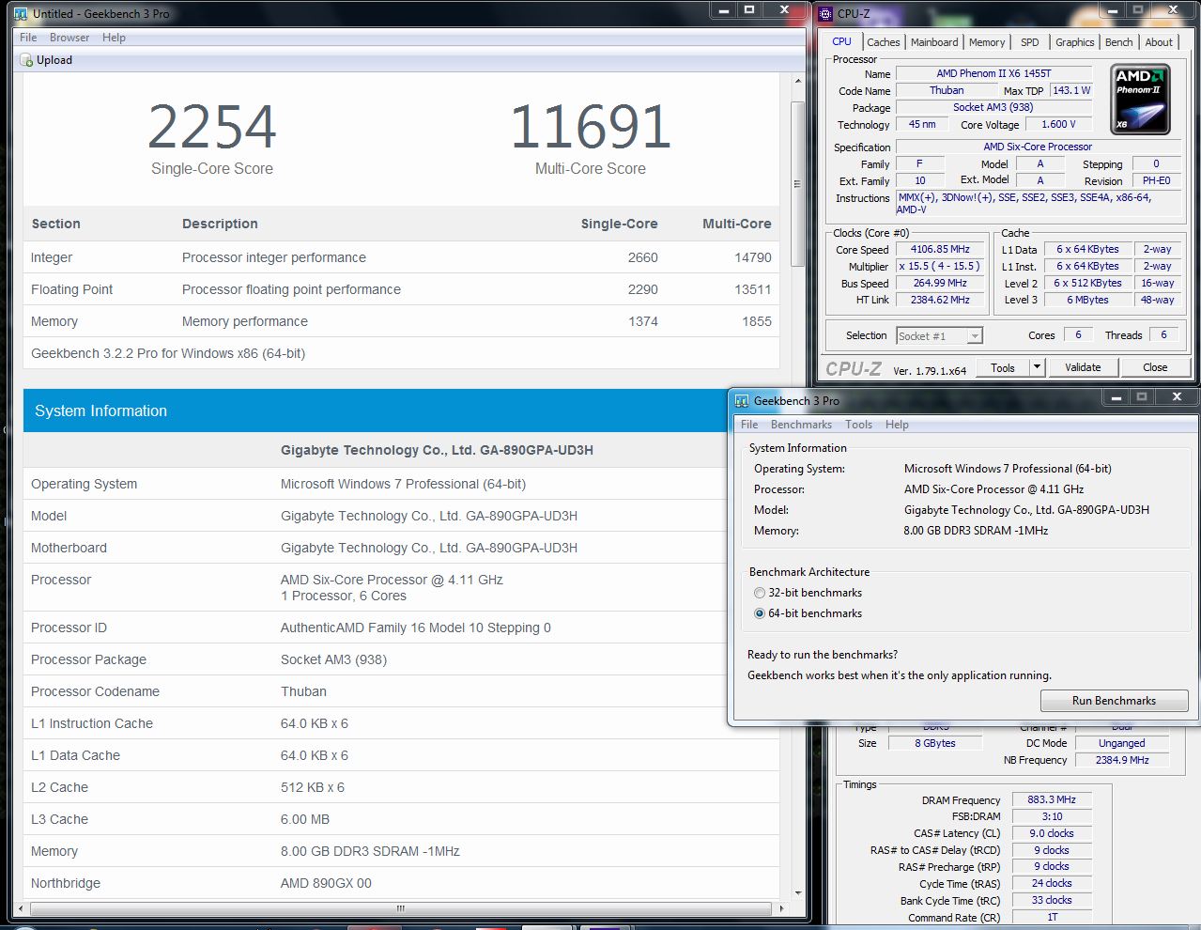The height and width of the screenshot is (930, 1201).
Task: Click the horizontal scrollbar right arrow
Action: pyautogui.click(x=782, y=908)
